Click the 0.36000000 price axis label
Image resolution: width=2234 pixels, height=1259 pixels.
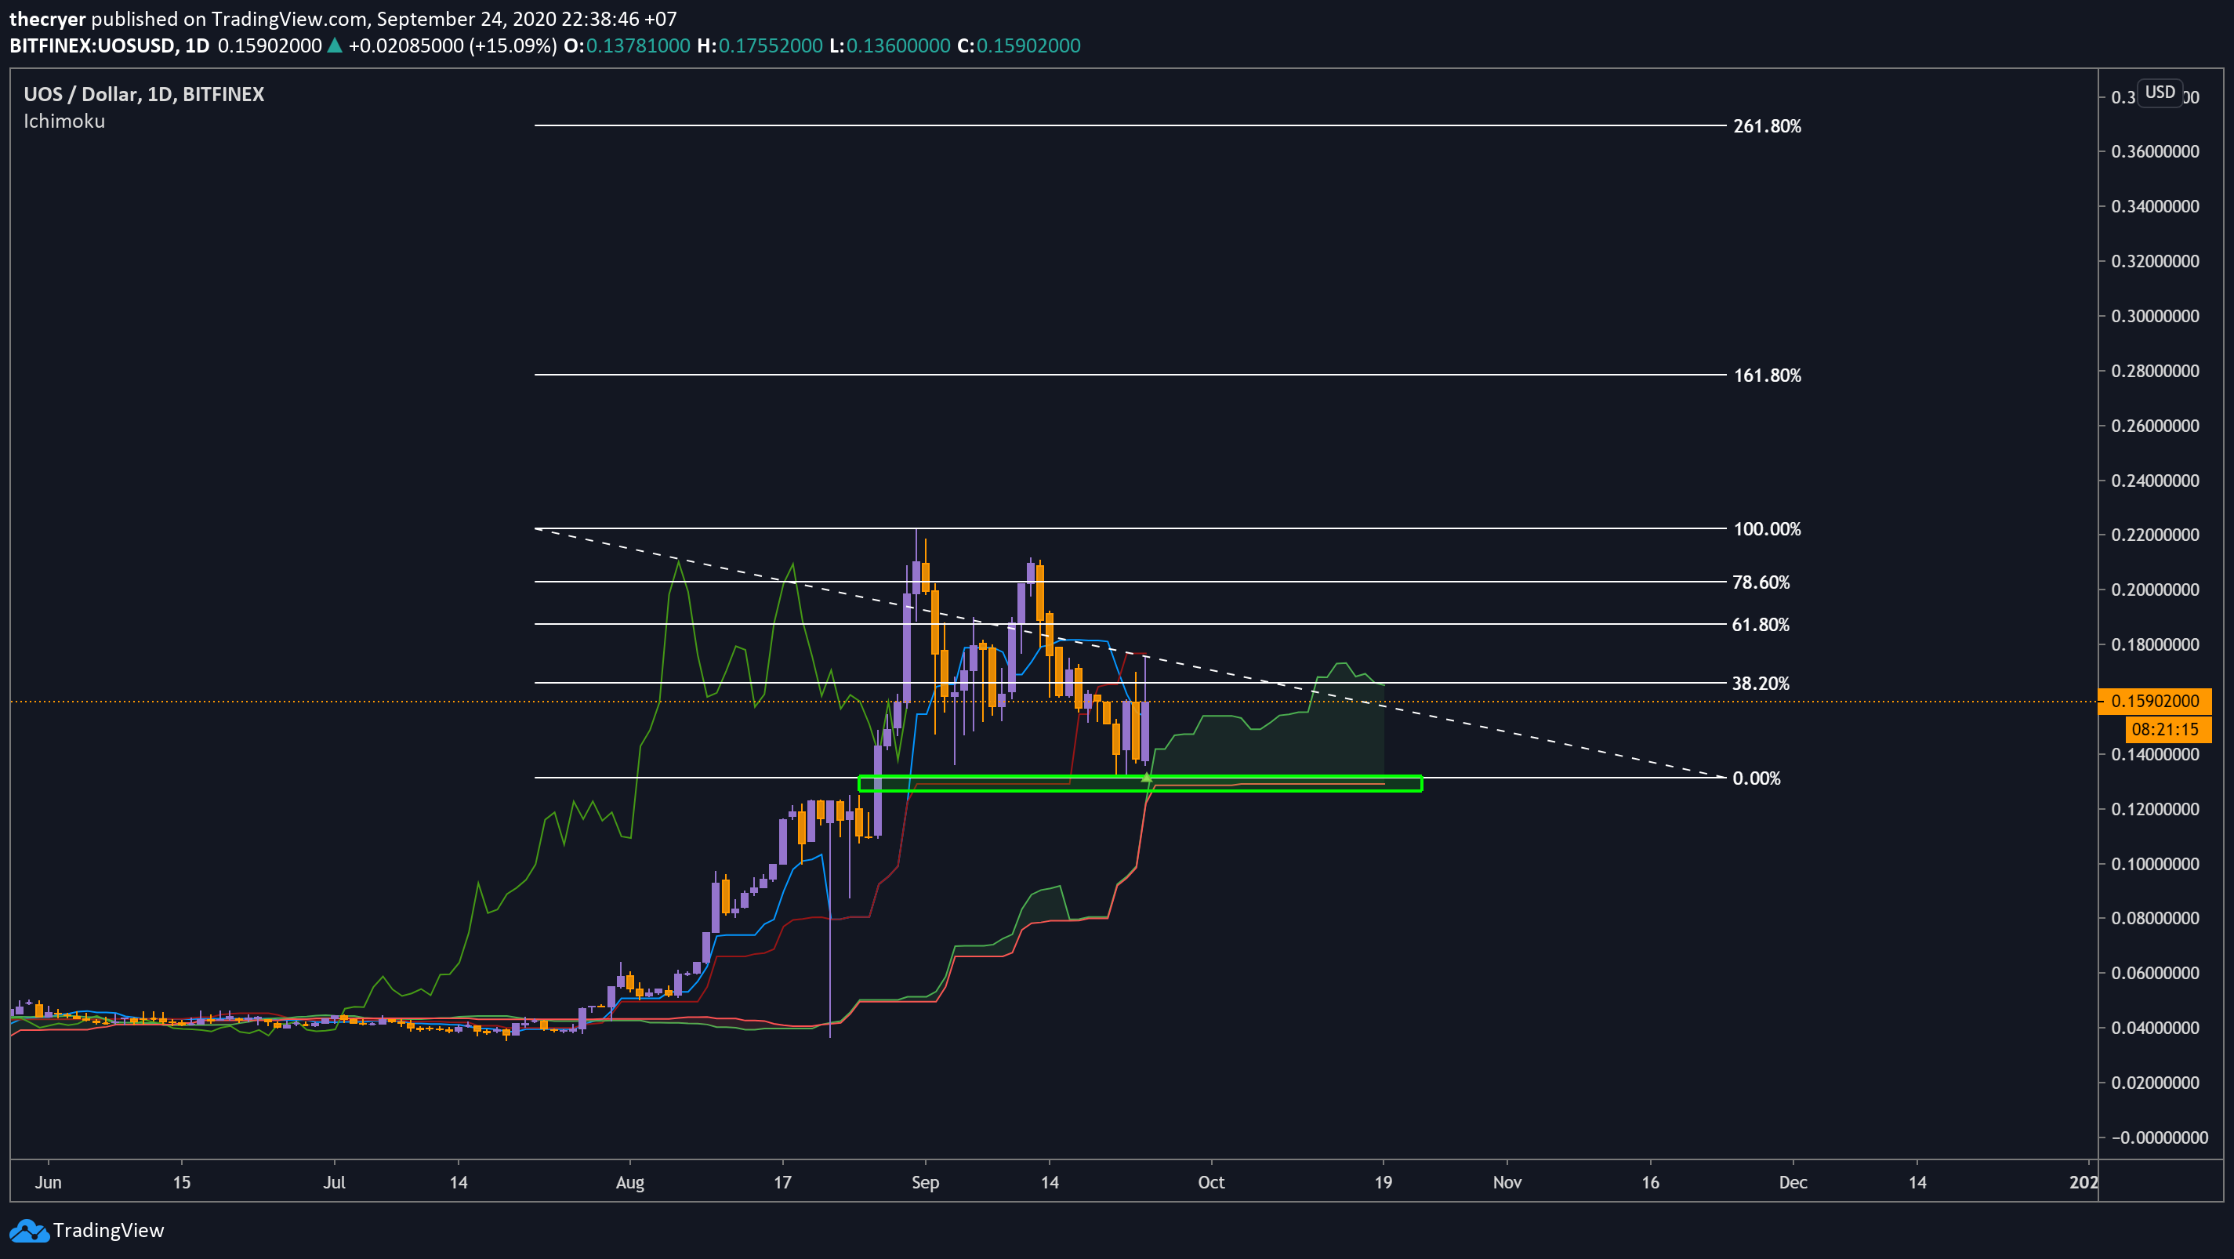pos(2155,151)
